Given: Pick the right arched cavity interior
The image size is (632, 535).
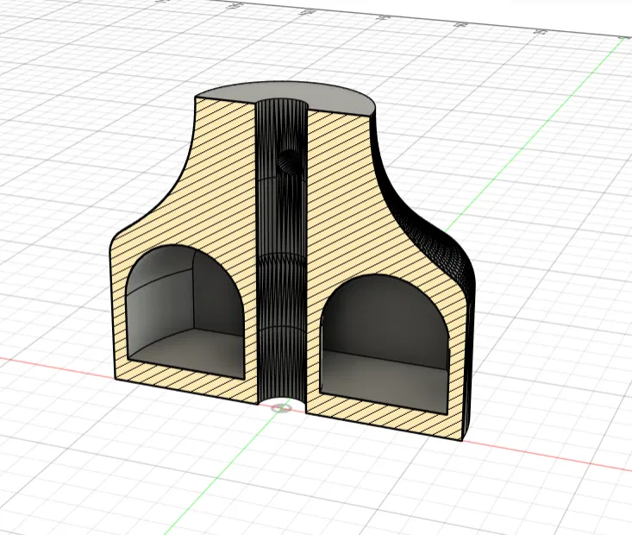Looking at the screenshot, I should click(385, 345).
